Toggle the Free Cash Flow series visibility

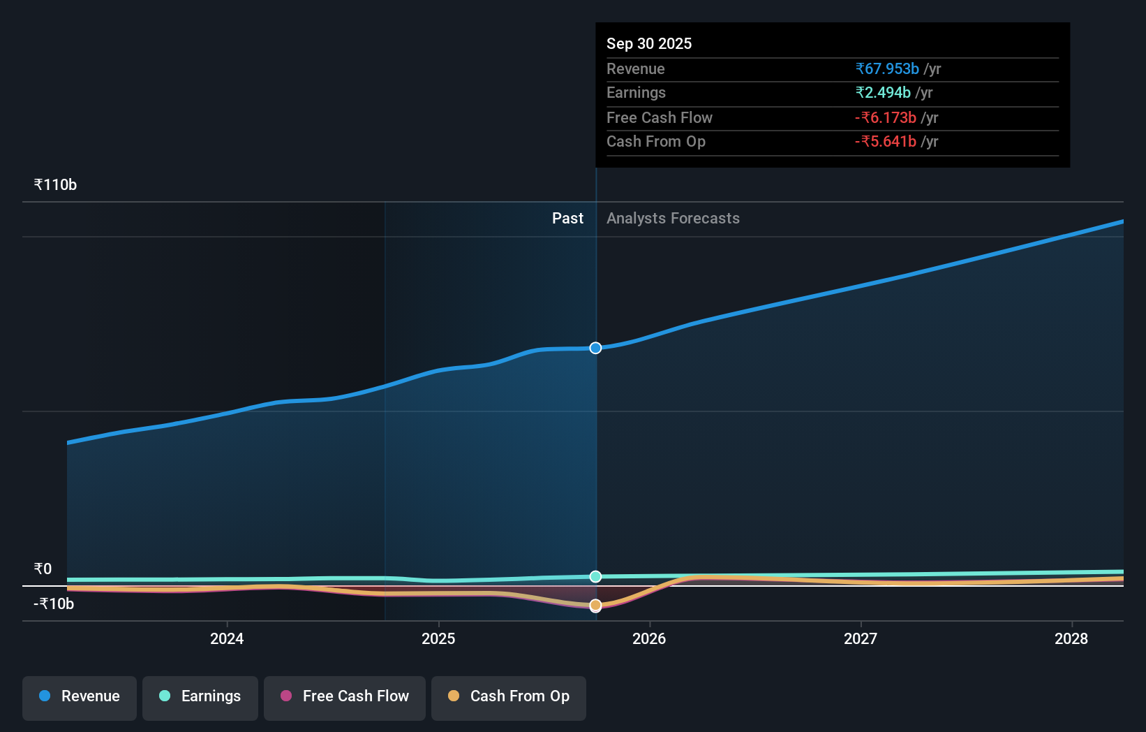click(x=344, y=698)
